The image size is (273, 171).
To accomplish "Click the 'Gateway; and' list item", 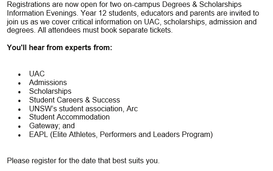I will pyautogui.click(x=52, y=126).
